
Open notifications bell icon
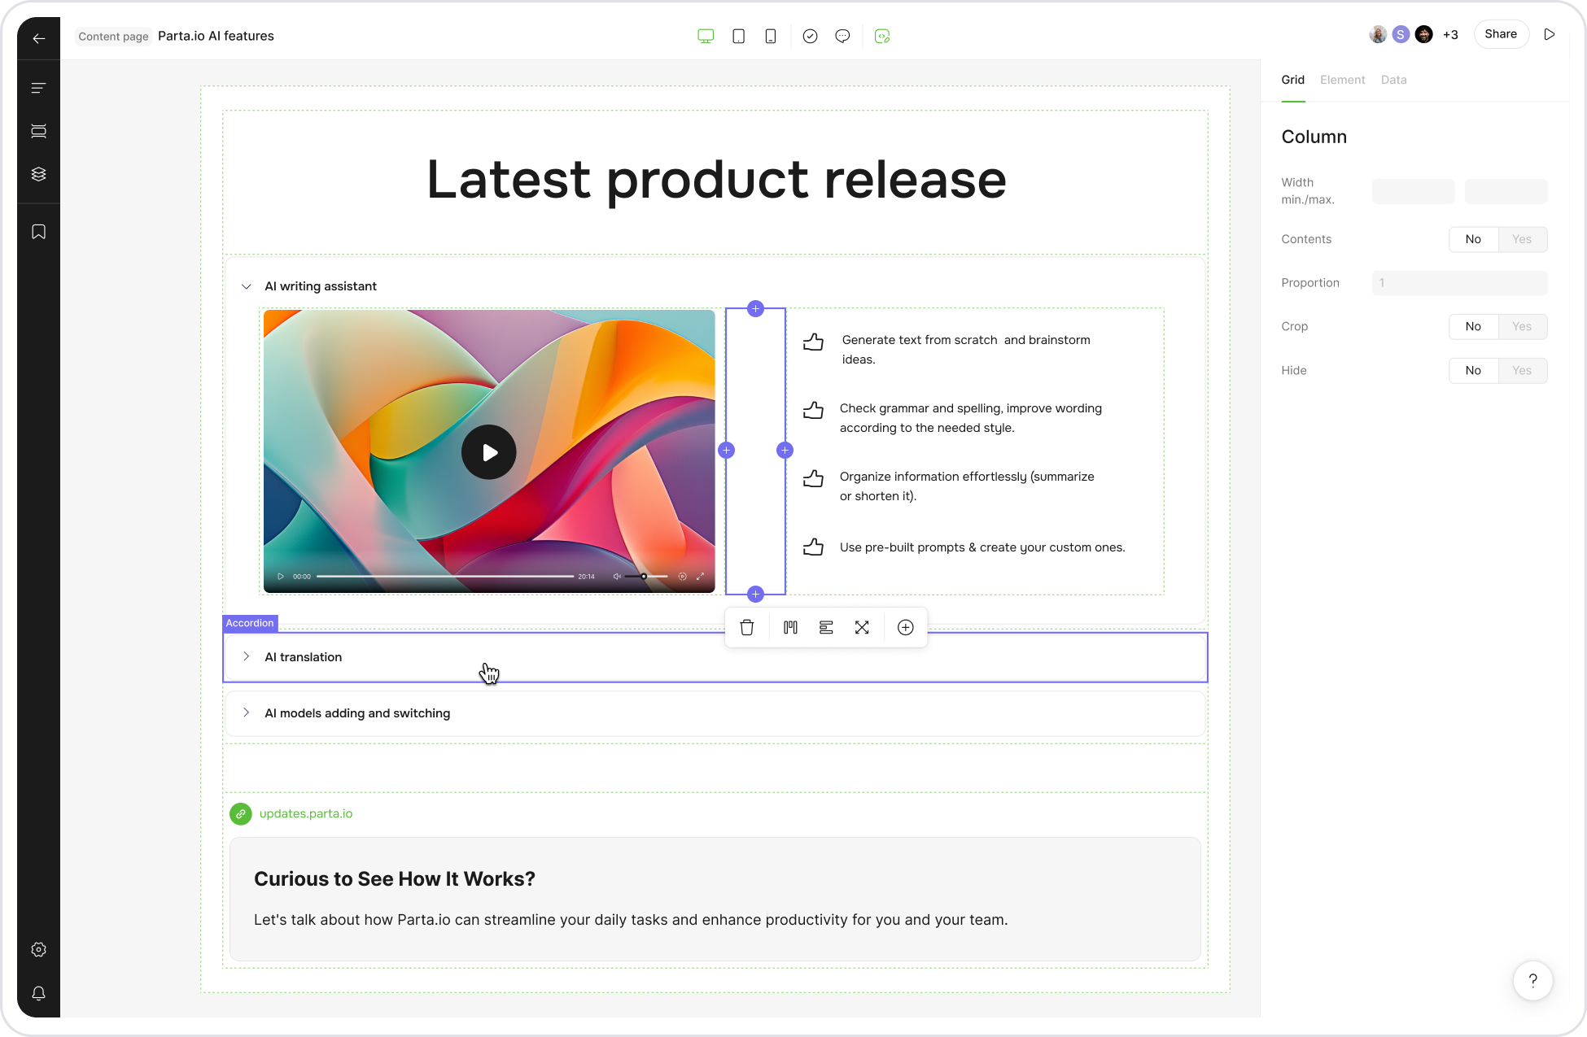pyautogui.click(x=38, y=993)
